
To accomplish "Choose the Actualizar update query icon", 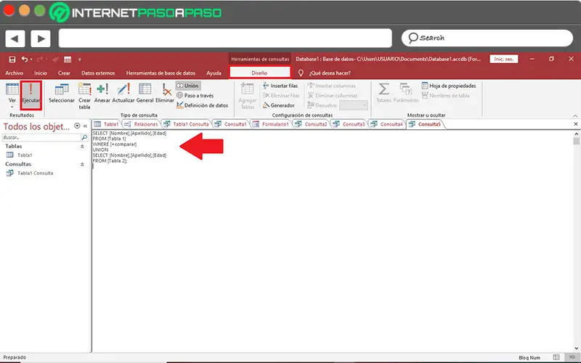I will pyautogui.click(x=123, y=93).
